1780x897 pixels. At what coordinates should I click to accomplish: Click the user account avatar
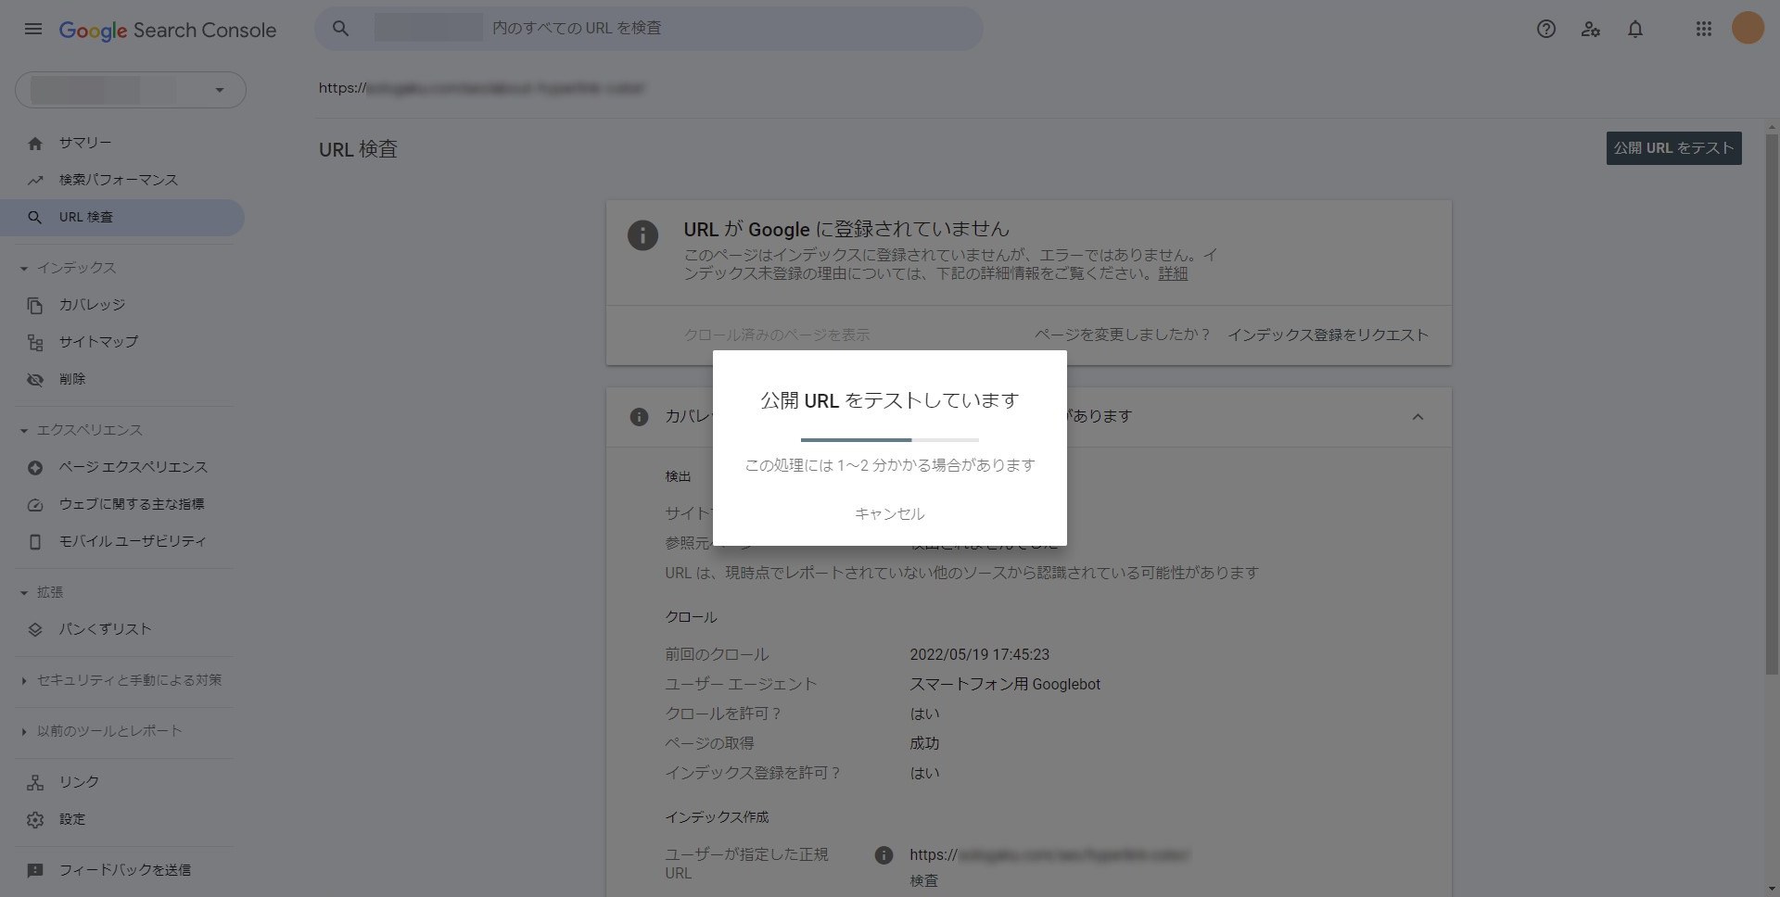(1748, 29)
